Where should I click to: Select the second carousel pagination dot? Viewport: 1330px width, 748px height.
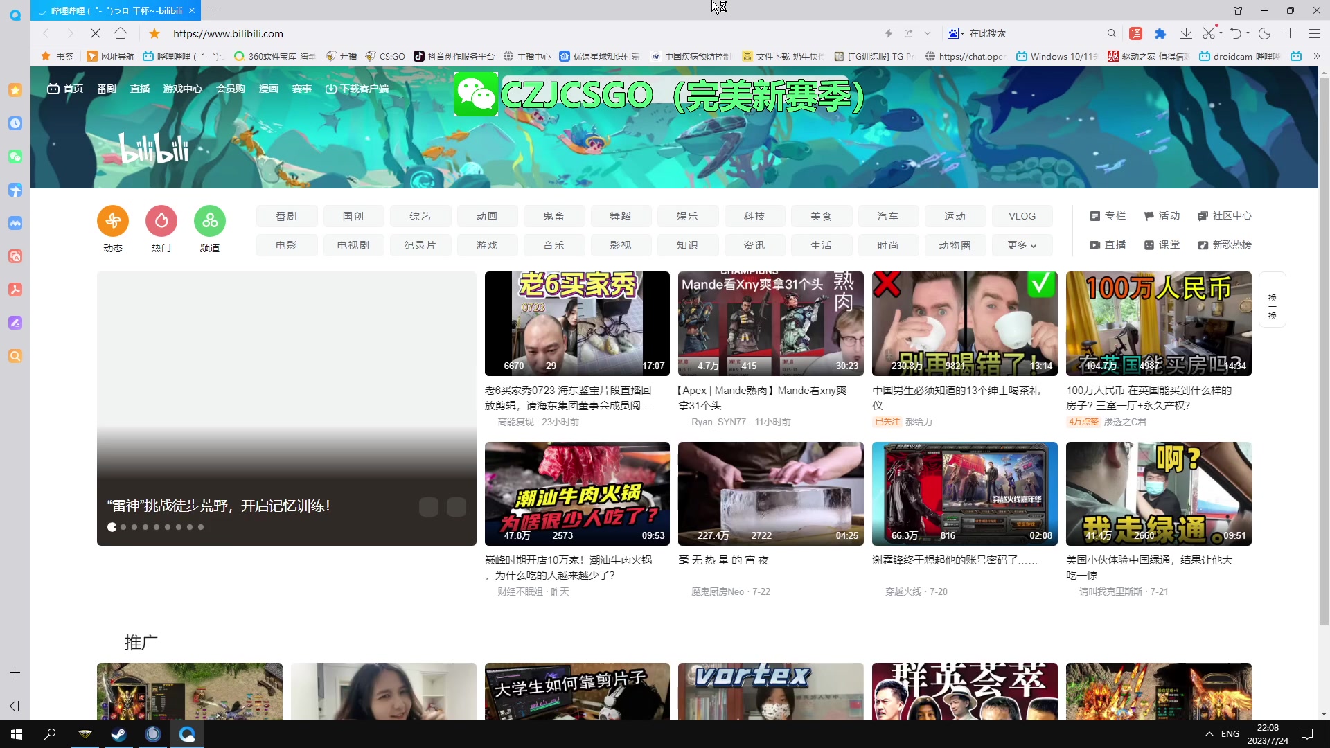coord(123,527)
